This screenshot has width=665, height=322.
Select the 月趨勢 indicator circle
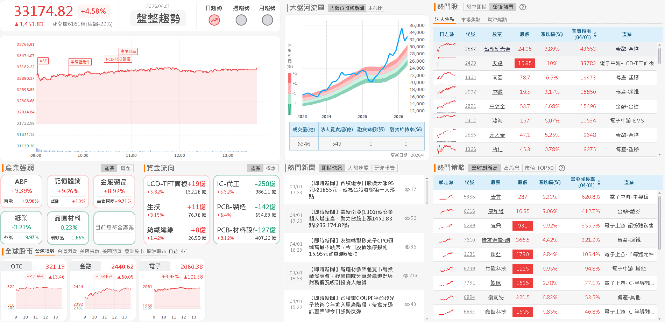tap(267, 20)
